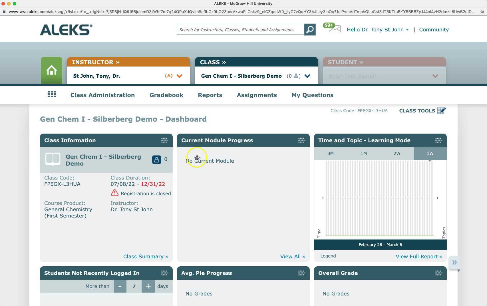Viewport: 487px width, 306px height.
Task: Expand the Instructor St John dropdown
Action: point(180,76)
